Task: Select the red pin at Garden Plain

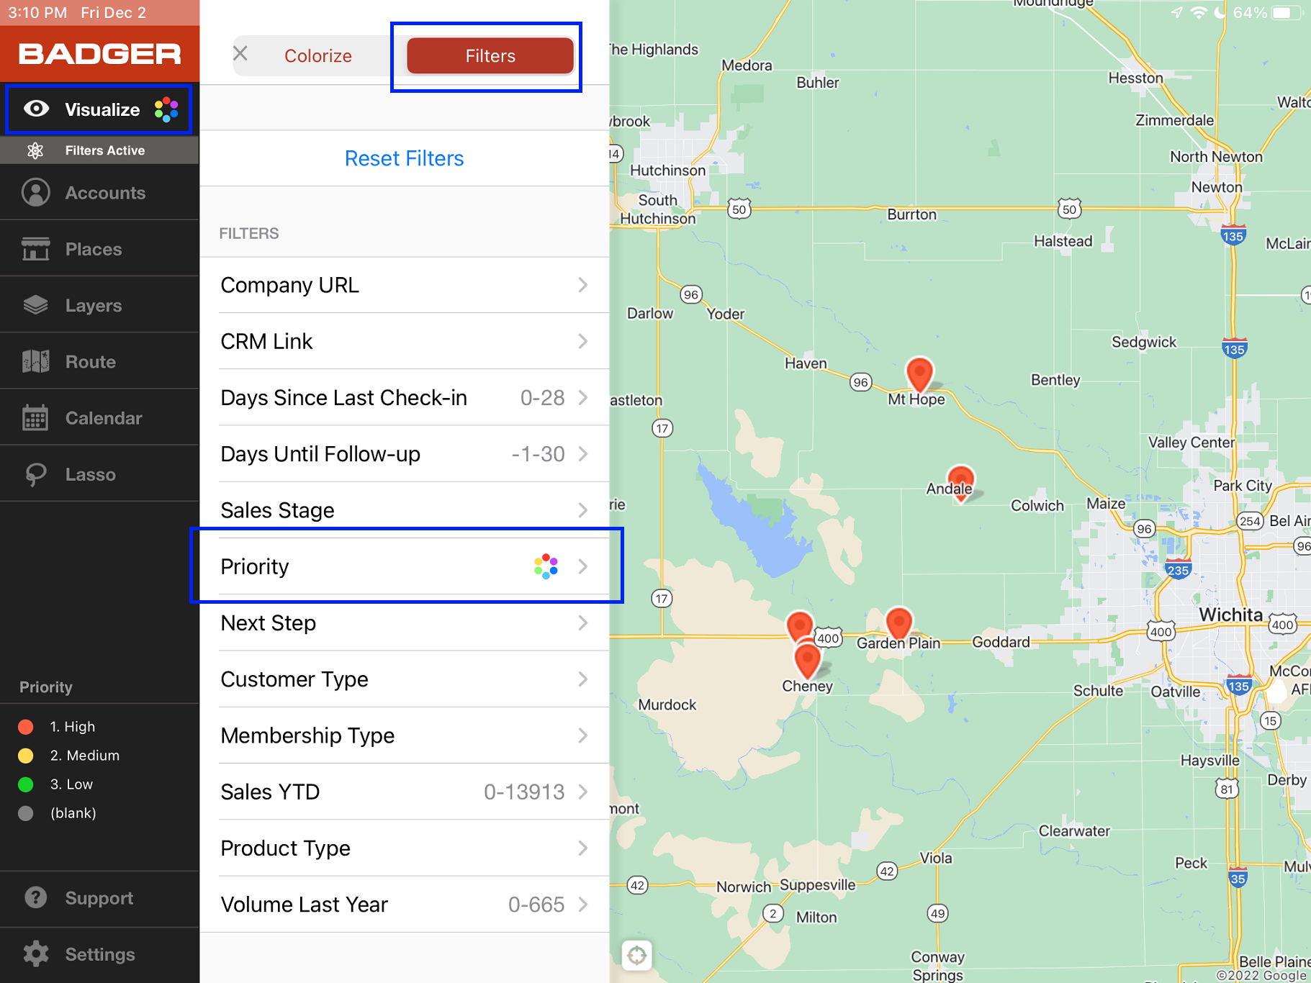Action: click(898, 623)
